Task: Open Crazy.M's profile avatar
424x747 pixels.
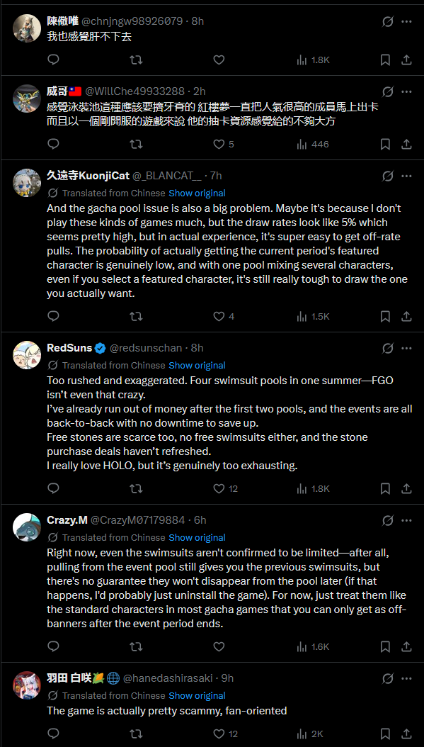Action: click(27, 527)
